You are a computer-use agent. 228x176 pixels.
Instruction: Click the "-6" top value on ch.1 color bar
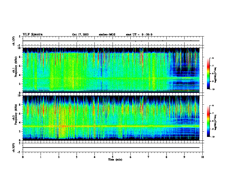(x=212, y=58)
